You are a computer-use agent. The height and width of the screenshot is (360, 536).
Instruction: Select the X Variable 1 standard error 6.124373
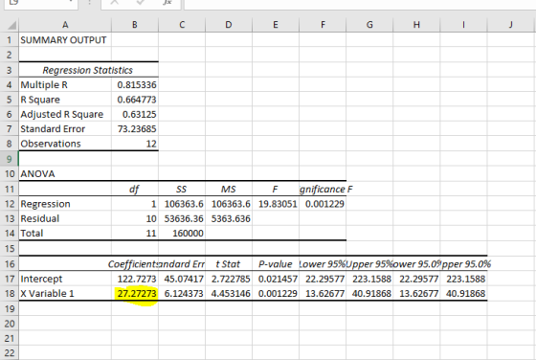[182, 293]
